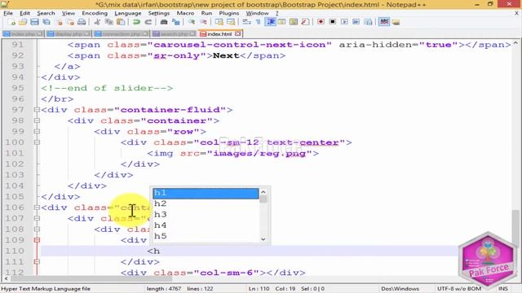Click the Copy toolbar icon
522x293 pixels.
[108, 22]
